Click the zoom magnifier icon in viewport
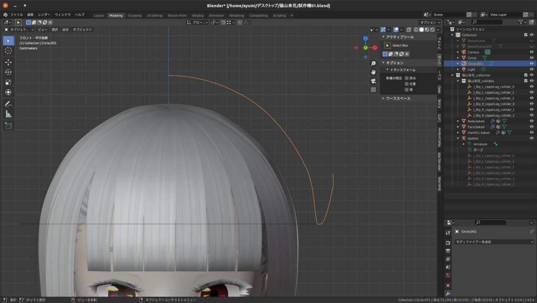 click(373, 63)
